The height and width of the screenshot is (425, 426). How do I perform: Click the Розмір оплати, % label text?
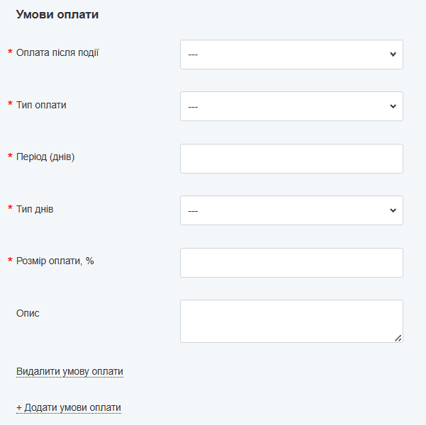pyautogui.click(x=55, y=261)
